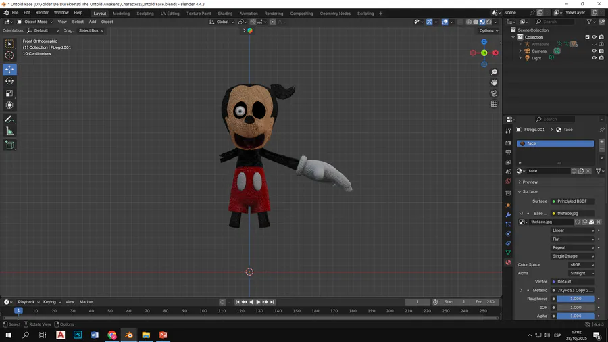
Task: Hide the Camera object in the outliner
Action: point(594,51)
